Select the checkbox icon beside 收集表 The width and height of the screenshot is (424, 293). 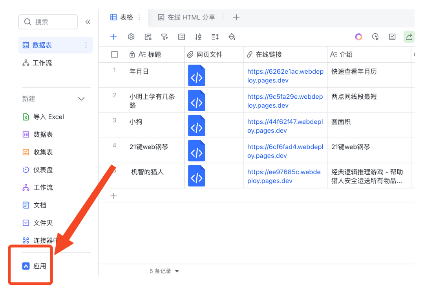[26, 152]
